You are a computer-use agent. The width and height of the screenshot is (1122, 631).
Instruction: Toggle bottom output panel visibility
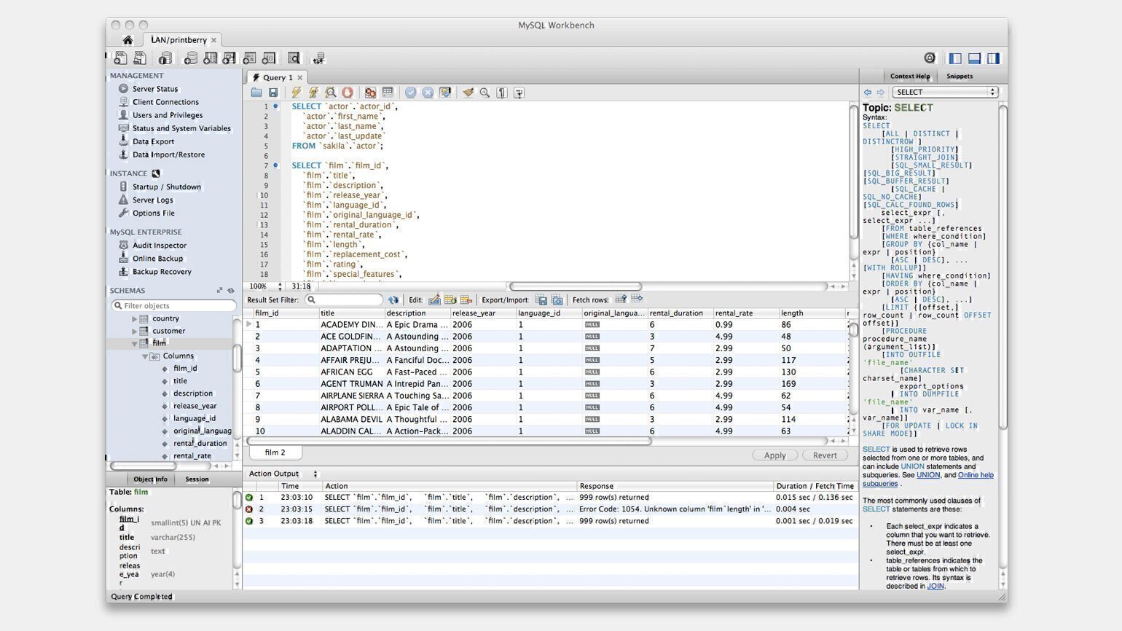974,58
